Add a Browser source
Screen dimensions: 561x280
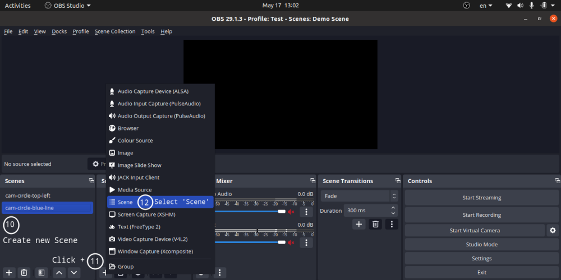(x=160, y=128)
